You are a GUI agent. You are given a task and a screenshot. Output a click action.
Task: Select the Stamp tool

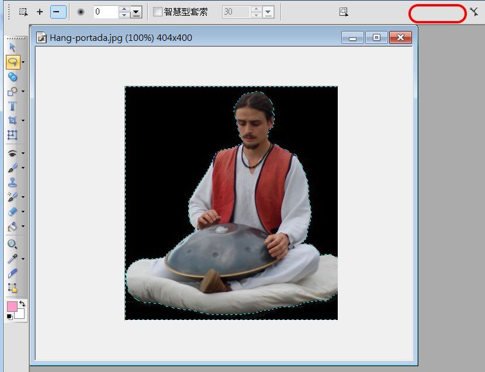12,182
